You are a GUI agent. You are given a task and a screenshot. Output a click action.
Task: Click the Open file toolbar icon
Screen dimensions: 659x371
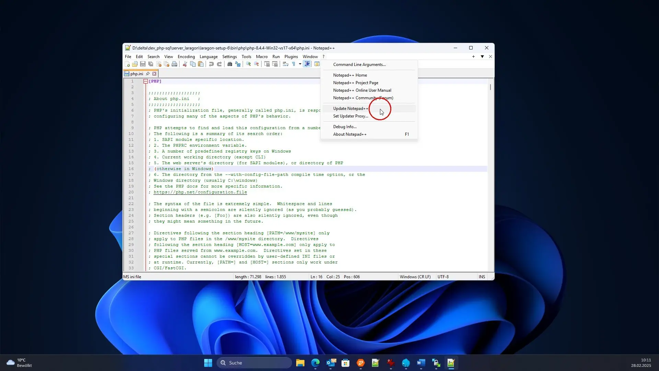[135, 64]
